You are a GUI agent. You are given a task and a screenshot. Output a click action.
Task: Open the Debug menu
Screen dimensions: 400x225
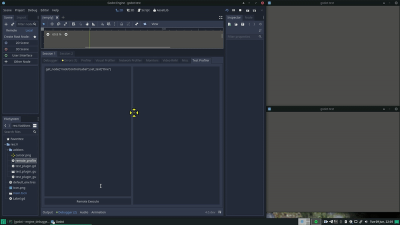point(32,10)
